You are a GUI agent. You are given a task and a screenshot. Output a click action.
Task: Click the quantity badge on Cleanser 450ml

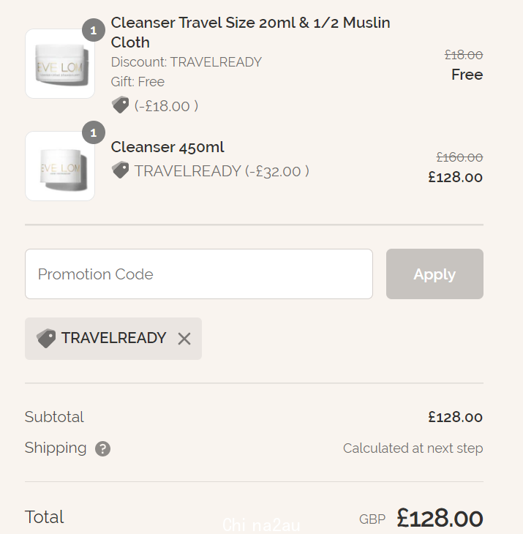94,132
